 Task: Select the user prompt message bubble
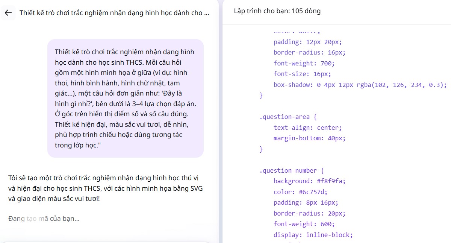pos(126,98)
